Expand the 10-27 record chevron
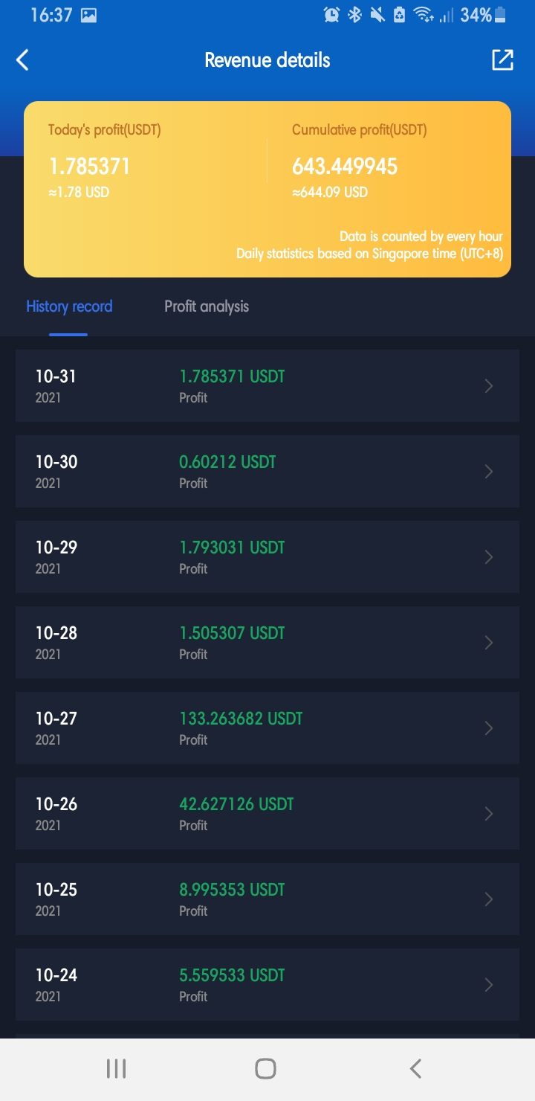Screen dimensions: 535x1101 [x=489, y=728]
